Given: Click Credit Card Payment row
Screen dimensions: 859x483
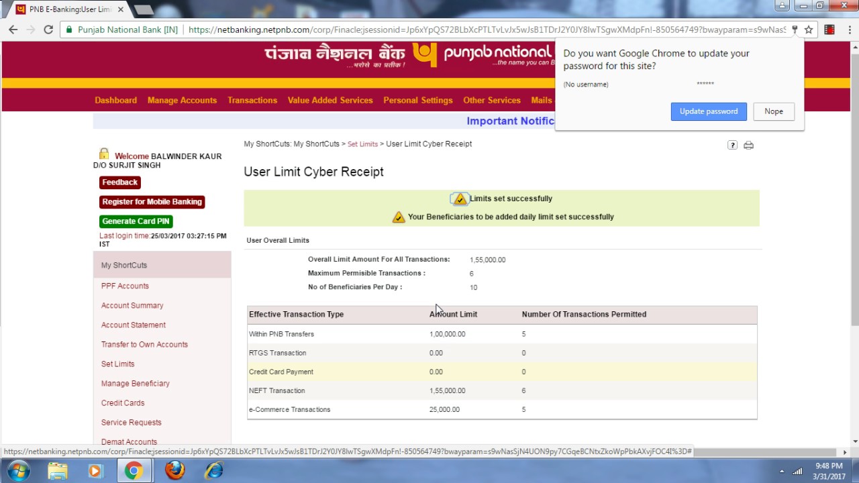Looking at the screenshot, I should point(502,372).
